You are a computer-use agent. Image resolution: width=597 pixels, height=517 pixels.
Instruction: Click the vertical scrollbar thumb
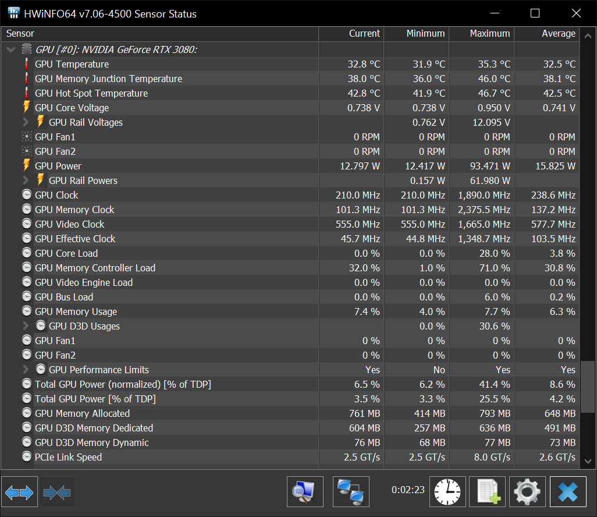(588, 387)
